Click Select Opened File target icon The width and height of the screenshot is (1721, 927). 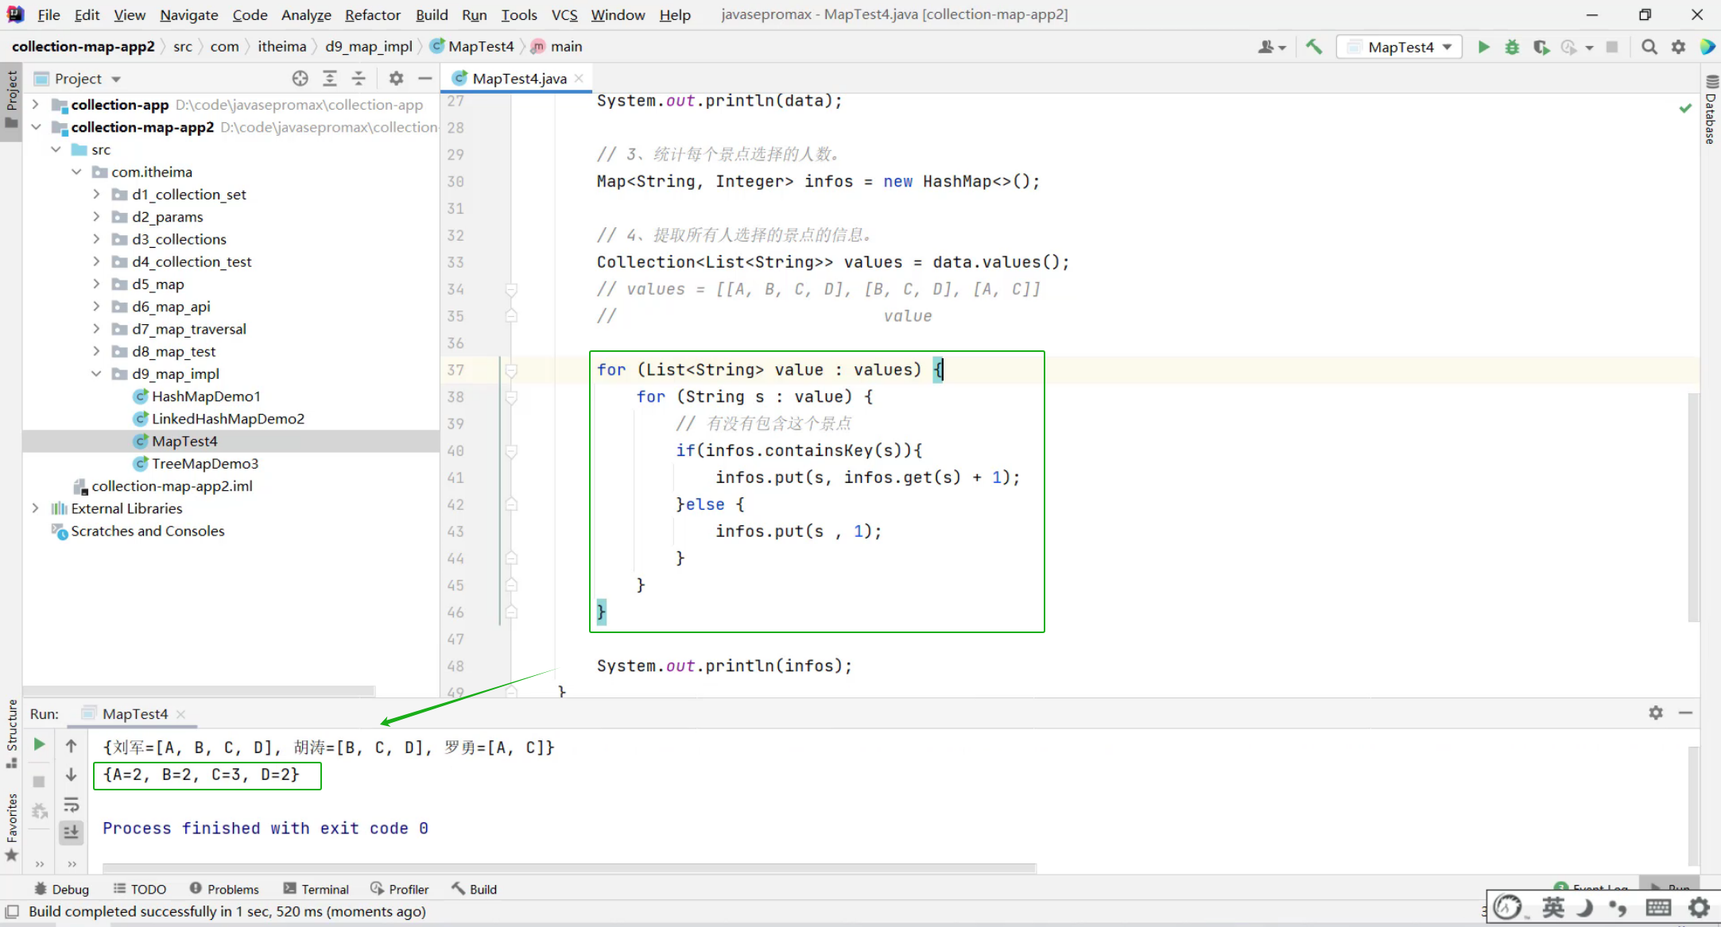tap(300, 78)
